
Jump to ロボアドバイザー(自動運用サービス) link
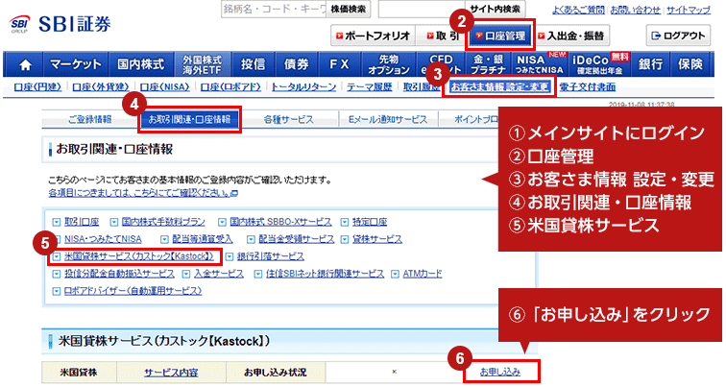point(133,291)
